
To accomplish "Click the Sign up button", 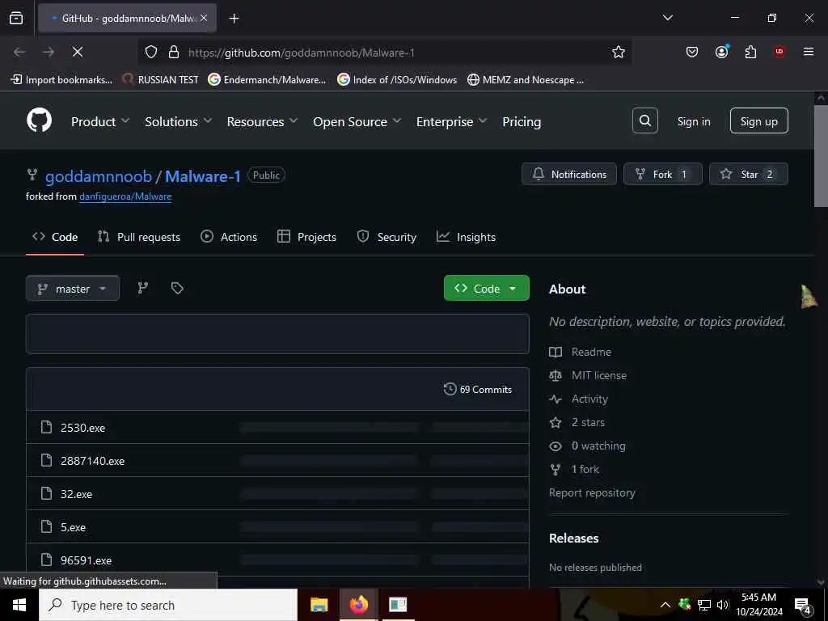I will 758,121.
